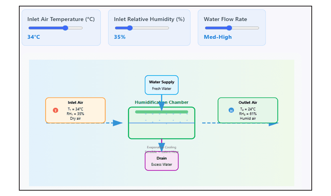Viewport: 331px width, 196px height.
Task: Click the red T thermometer icon in Inlet Air
Action: click(55, 110)
